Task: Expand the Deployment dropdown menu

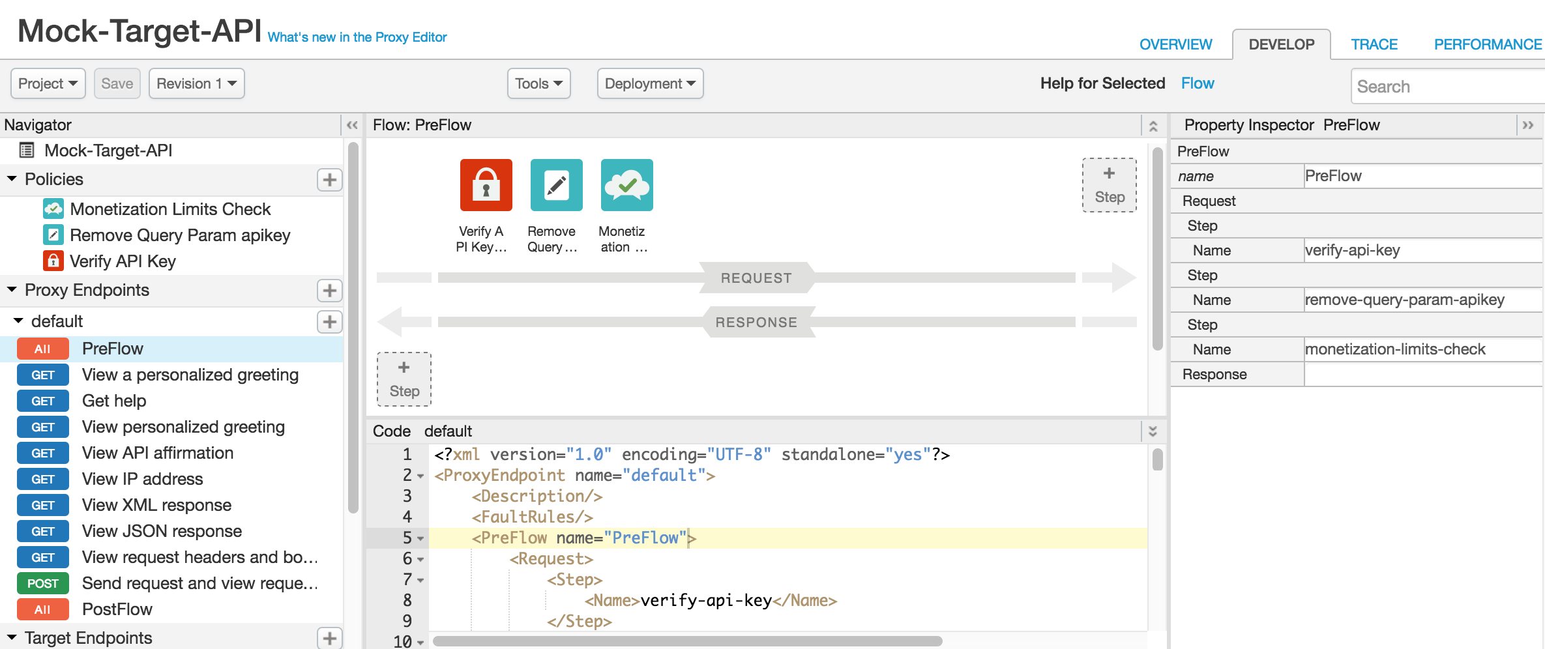Action: point(650,83)
